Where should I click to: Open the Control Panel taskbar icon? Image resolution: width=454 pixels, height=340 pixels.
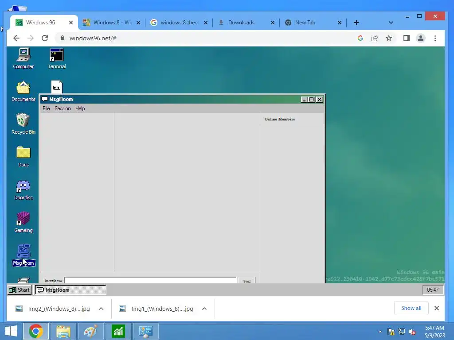point(145,331)
